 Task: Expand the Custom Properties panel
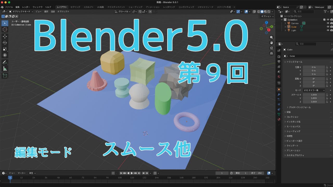295,155
